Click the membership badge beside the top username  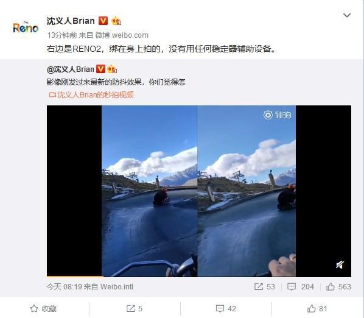coord(116,21)
